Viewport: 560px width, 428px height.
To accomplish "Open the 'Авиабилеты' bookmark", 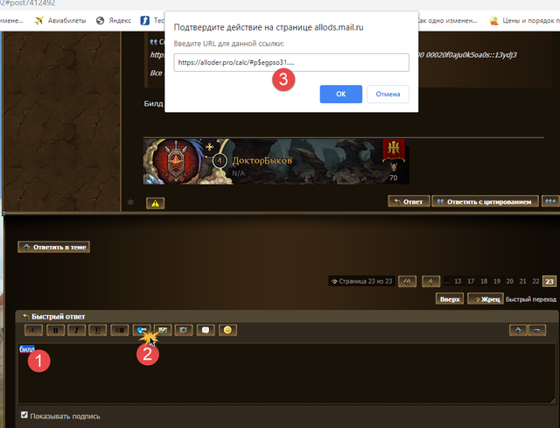I will [x=68, y=19].
